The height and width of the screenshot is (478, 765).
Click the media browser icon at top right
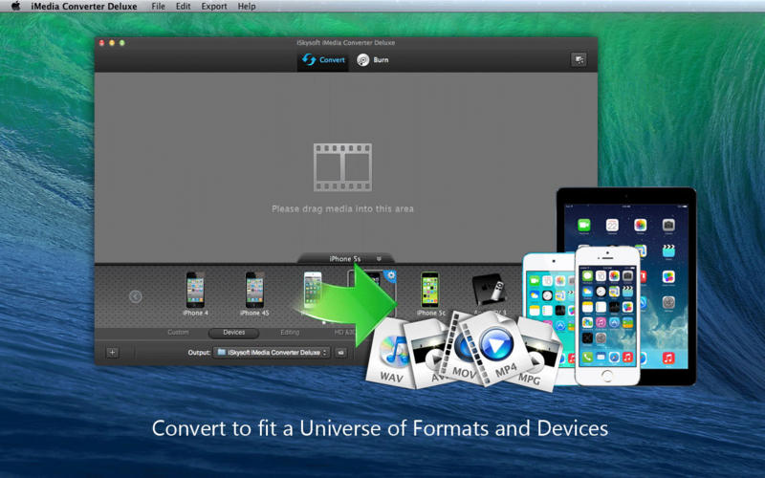pyautogui.click(x=579, y=60)
